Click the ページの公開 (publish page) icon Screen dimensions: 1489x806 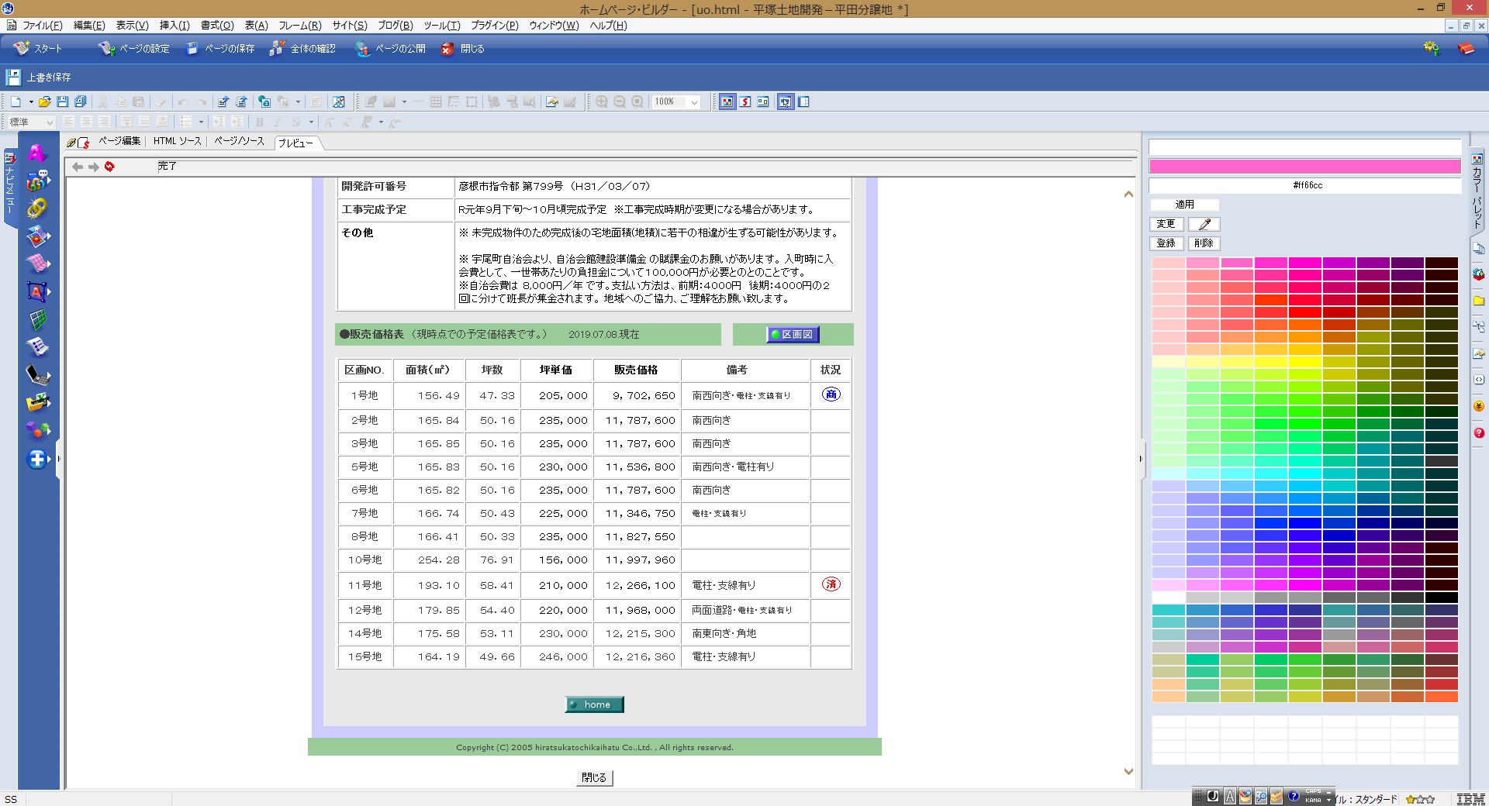point(362,49)
